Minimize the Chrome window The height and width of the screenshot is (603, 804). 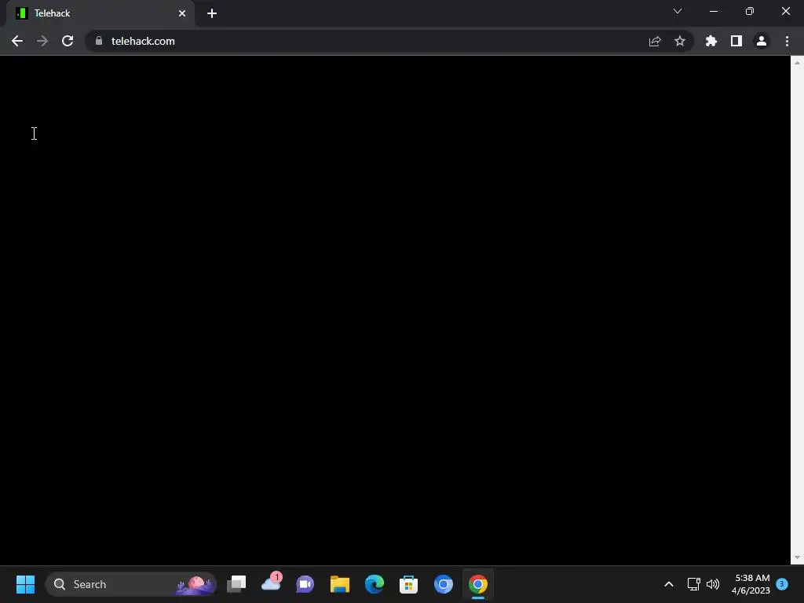714,11
